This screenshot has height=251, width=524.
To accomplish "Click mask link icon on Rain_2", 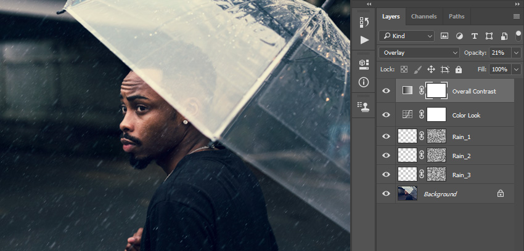I will pyautogui.click(x=422, y=155).
